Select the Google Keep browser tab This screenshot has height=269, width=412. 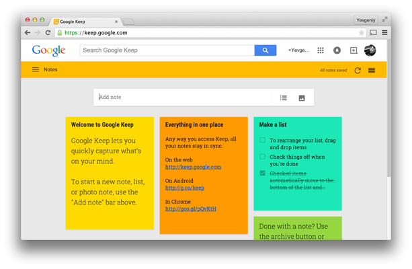click(85, 22)
